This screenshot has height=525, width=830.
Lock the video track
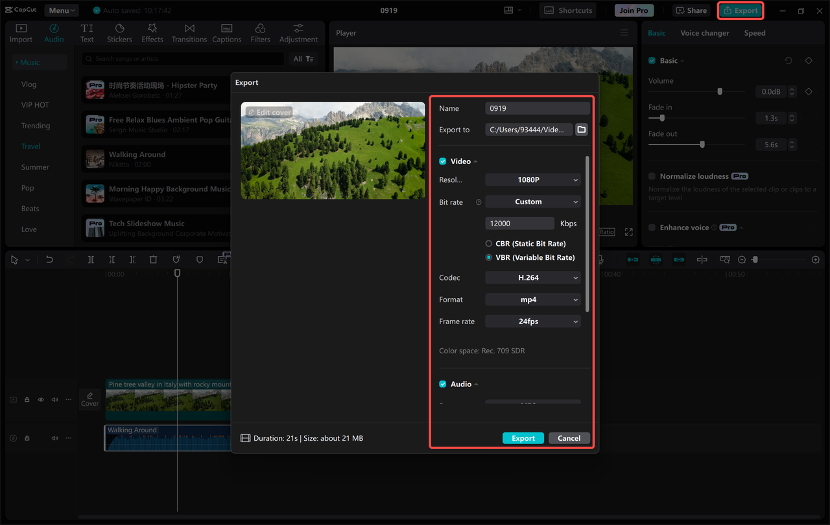(27, 400)
